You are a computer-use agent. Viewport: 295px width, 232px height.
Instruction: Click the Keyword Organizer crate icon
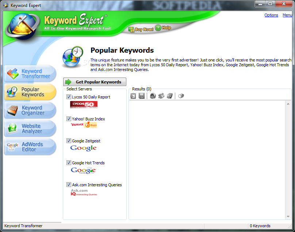(x=12, y=111)
